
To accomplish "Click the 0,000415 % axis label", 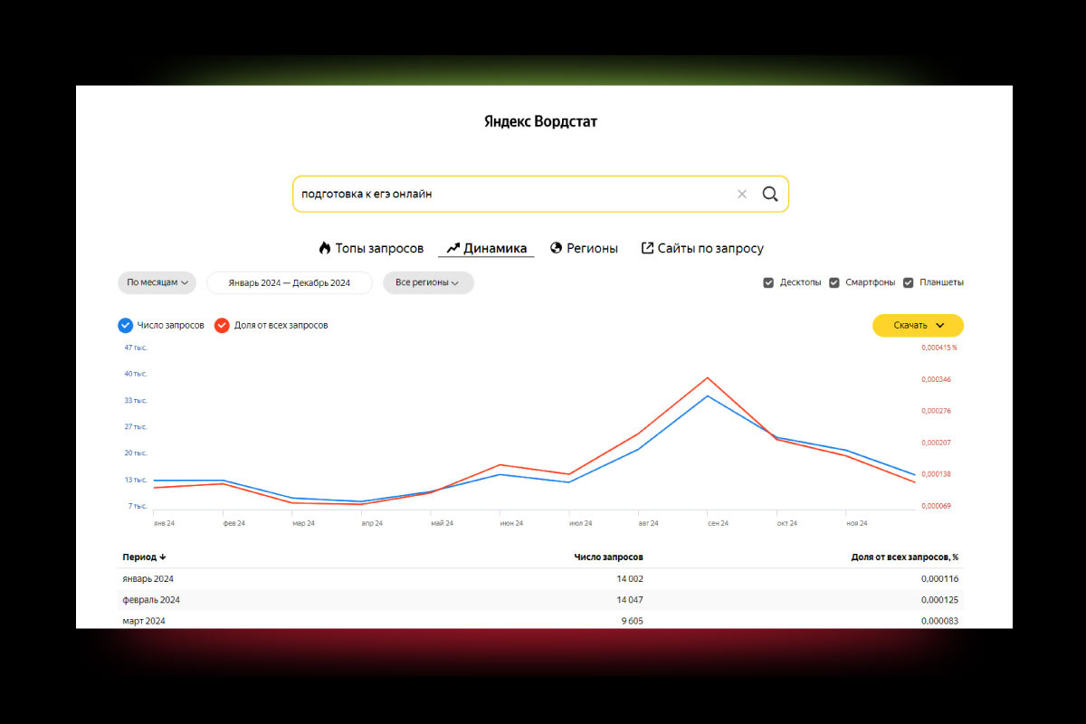I will pyautogui.click(x=939, y=348).
